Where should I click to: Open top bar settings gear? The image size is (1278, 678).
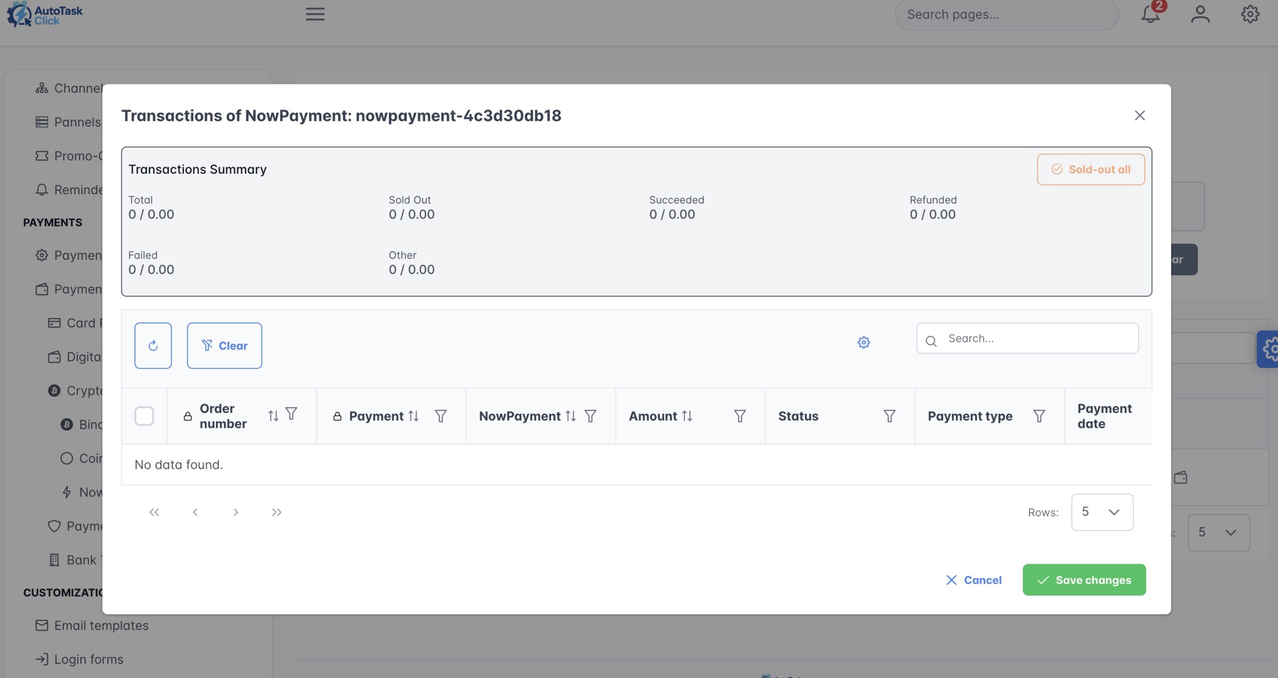1250,14
